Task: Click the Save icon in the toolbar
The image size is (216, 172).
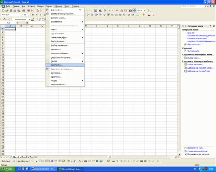Action: point(11,10)
